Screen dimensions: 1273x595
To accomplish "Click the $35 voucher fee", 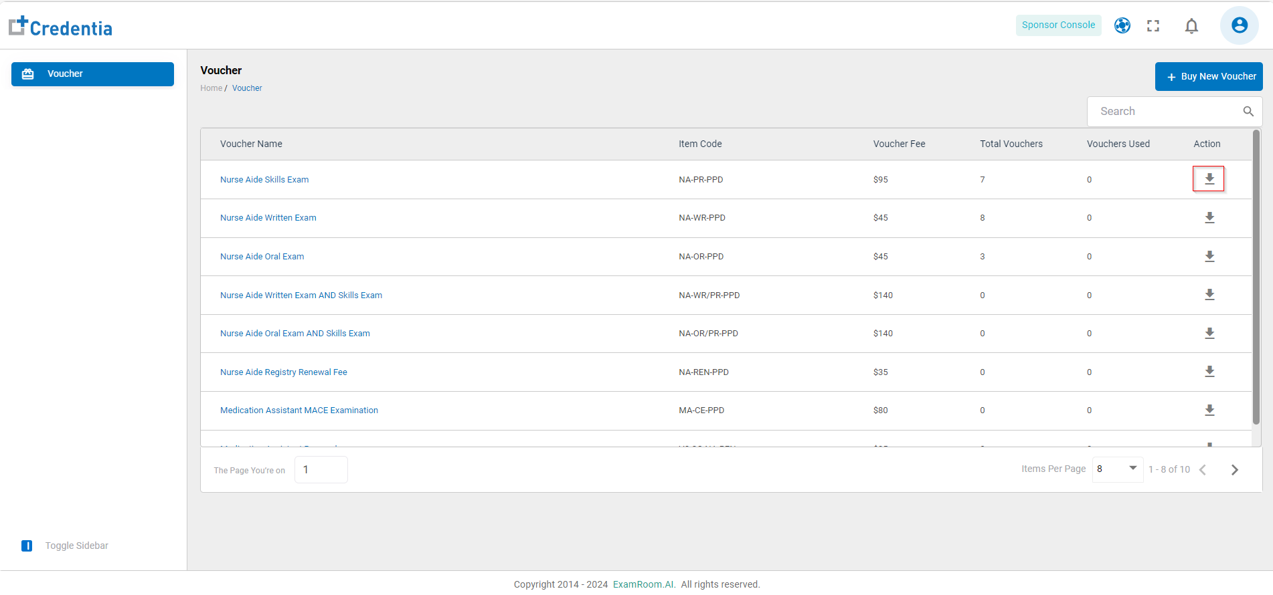I will coord(881,372).
